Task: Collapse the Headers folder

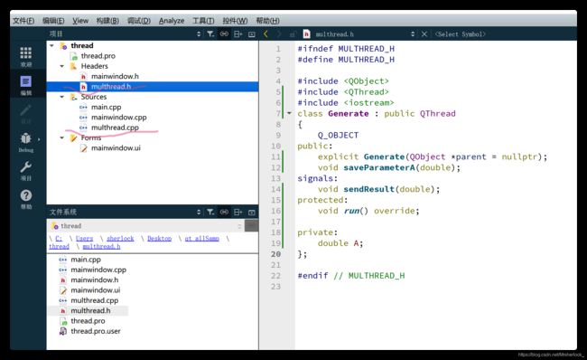Action: coord(61,66)
